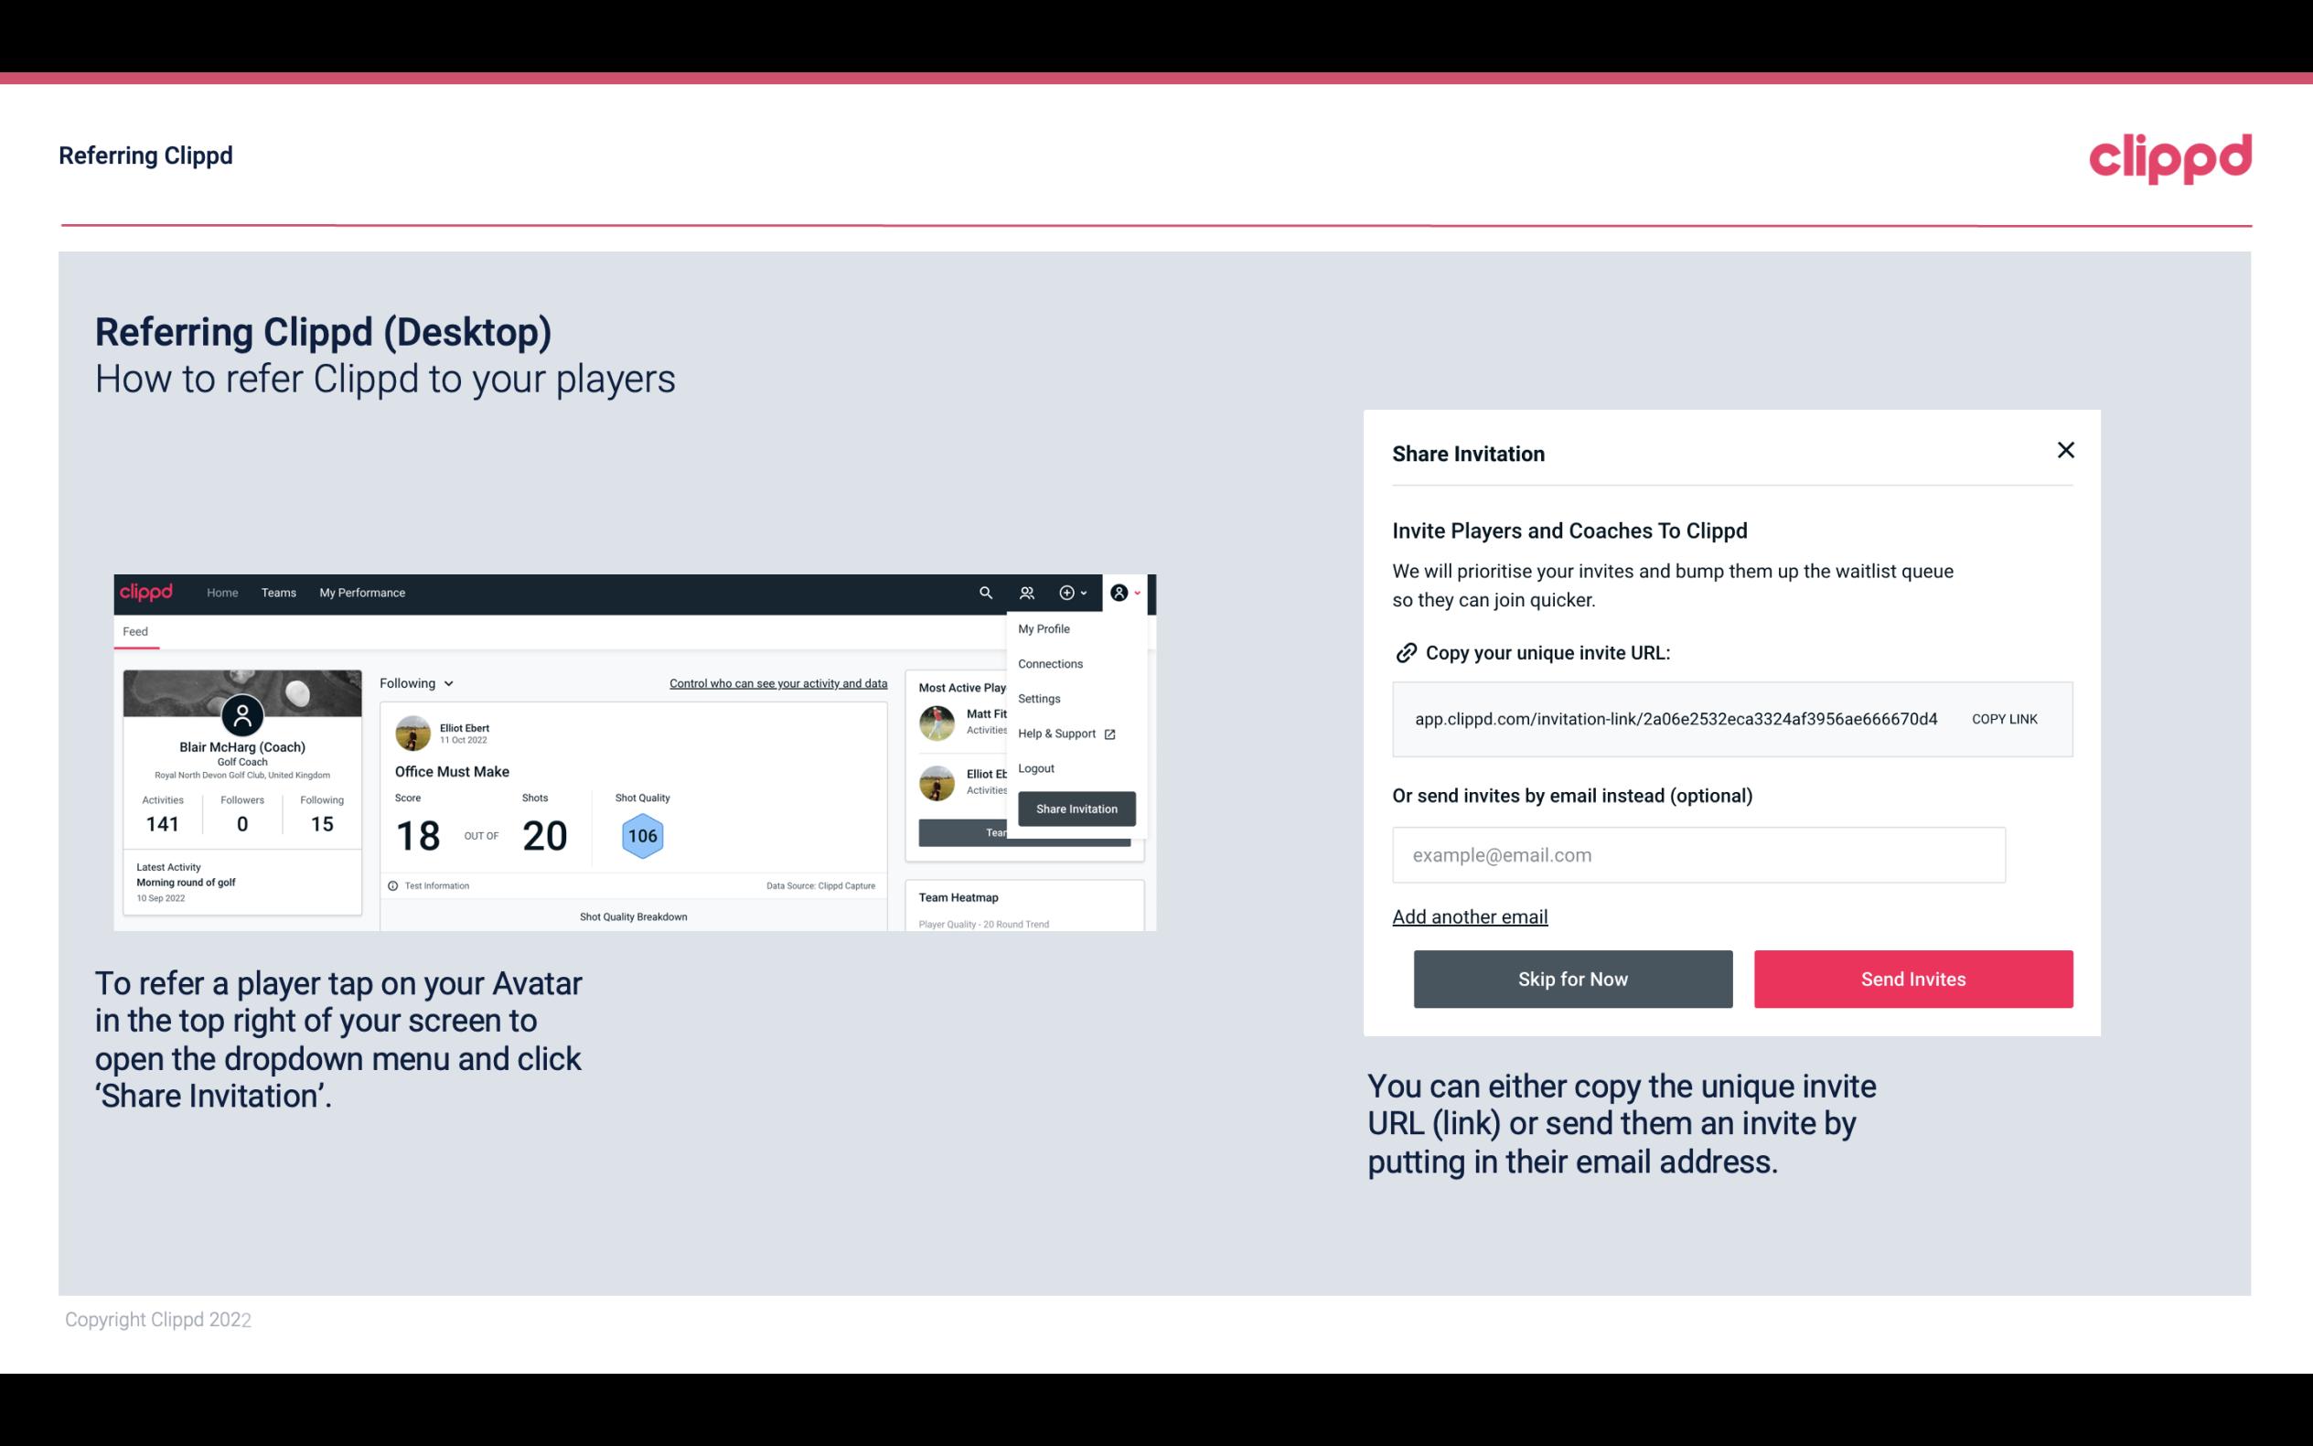The width and height of the screenshot is (2313, 1446).
Task: Click Add another email link in share dialog
Action: point(1471,916)
